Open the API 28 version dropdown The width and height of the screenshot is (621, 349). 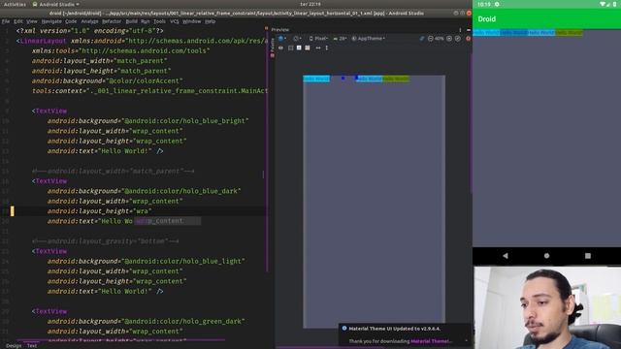coord(340,39)
